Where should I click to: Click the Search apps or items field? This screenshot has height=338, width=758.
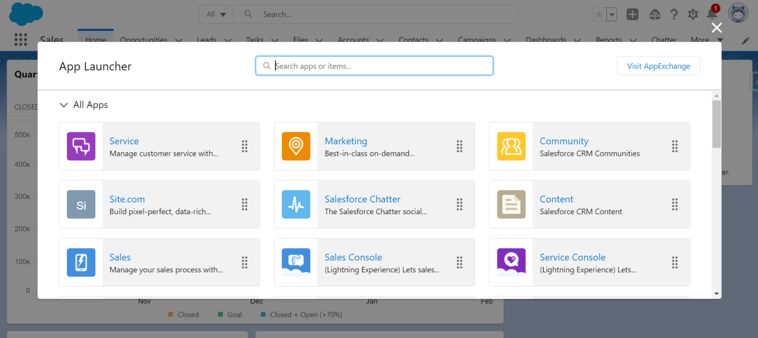[374, 66]
